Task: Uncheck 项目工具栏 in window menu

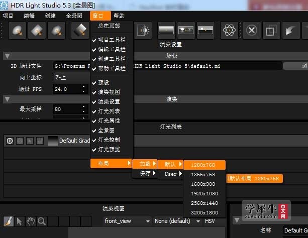Action: (112, 40)
